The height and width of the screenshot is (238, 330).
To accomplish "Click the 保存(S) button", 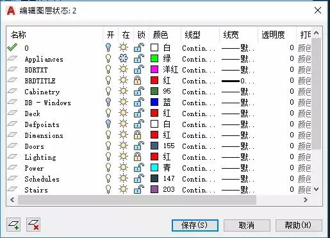I will (x=195, y=225).
